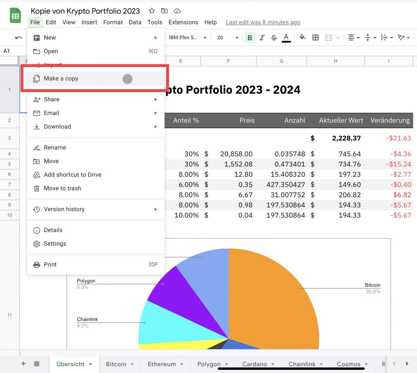Select the total value 2,228.37 cell
The image size is (417, 373).
pyautogui.click(x=336, y=138)
